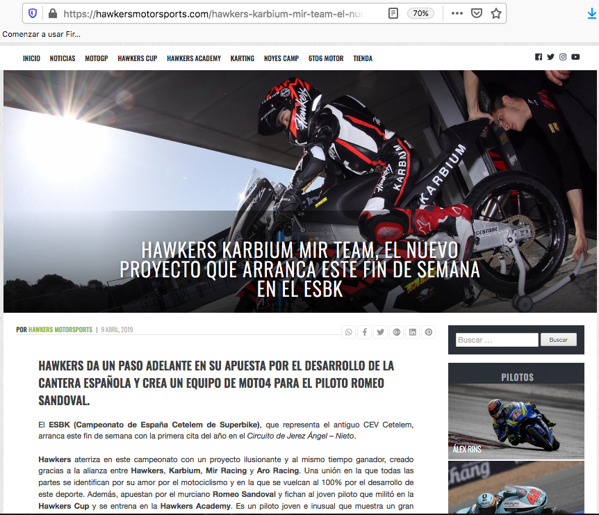
Task: Visit YouTube channel from header icon
Action: tap(575, 57)
